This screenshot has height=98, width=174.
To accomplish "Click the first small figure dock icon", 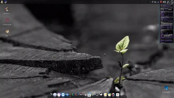I will click(51, 94).
